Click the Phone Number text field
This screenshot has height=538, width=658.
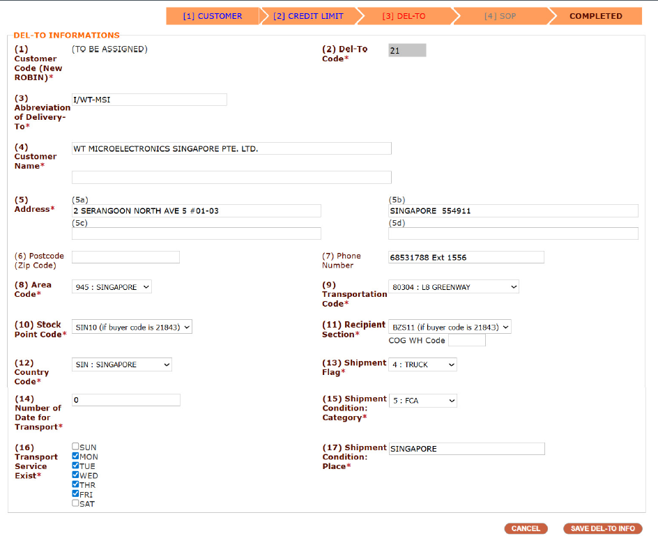[466, 257]
